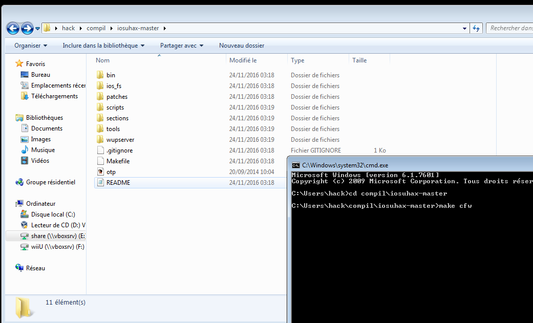Click the '11 élément(s)' status text
This screenshot has width=533, height=323.
point(66,302)
